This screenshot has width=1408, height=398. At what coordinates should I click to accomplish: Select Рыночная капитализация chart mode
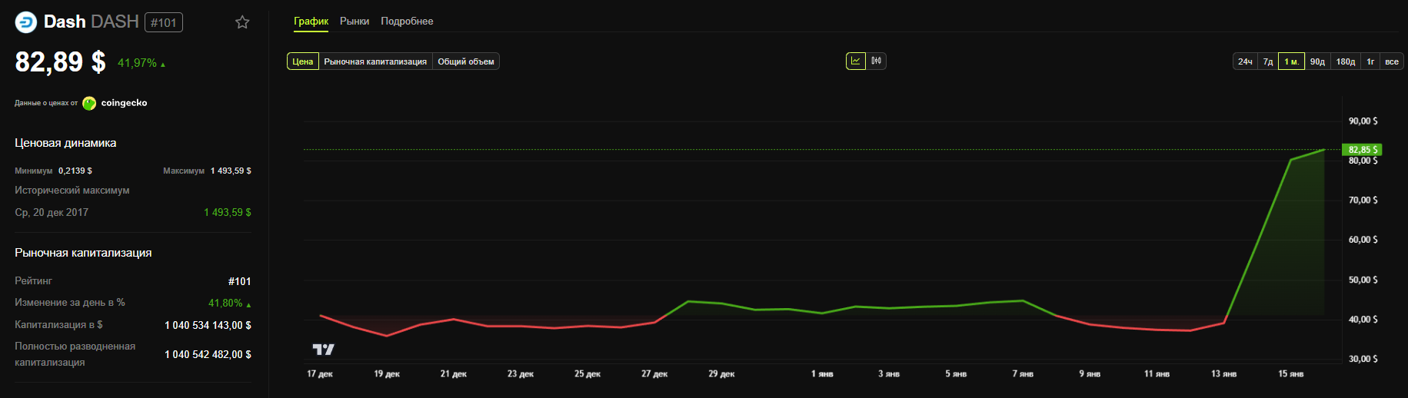point(375,61)
